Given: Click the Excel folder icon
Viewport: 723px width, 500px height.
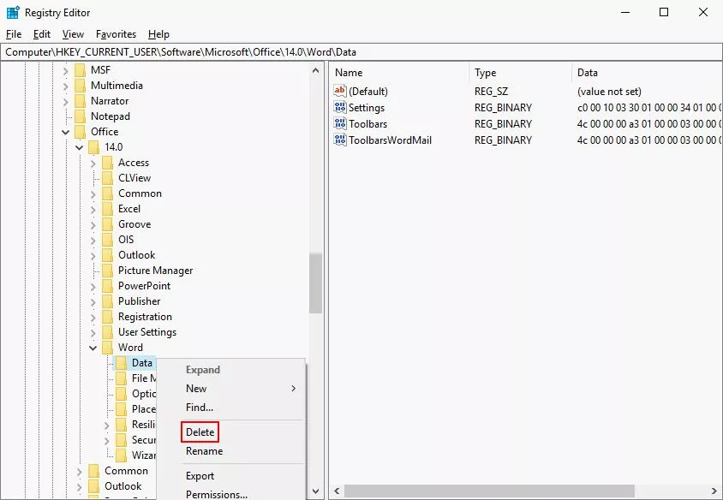Looking at the screenshot, I should click(107, 209).
